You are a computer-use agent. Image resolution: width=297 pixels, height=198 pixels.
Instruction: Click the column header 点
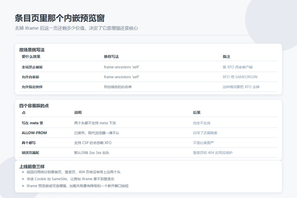(x=24, y=112)
